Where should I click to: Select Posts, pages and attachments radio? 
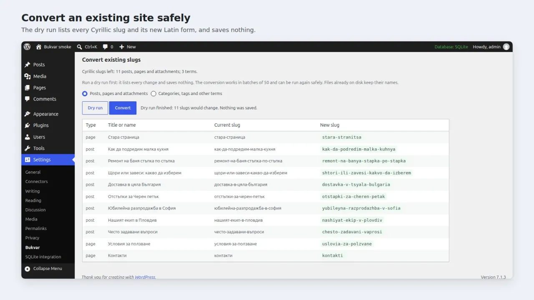tap(85, 94)
